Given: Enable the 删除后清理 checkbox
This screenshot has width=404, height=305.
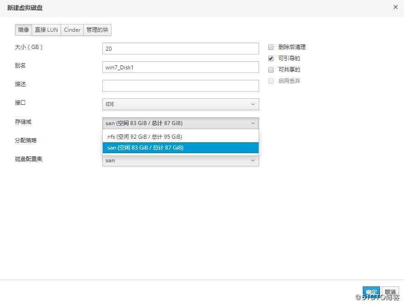Looking at the screenshot, I should (x=271, y=47).
